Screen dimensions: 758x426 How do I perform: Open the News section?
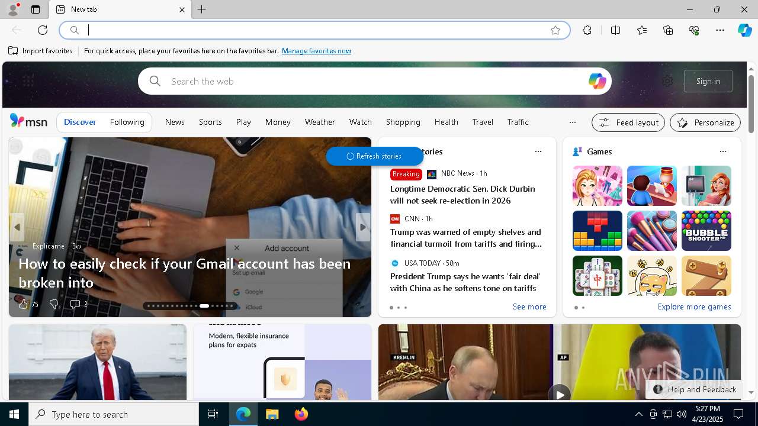[175, 122]
